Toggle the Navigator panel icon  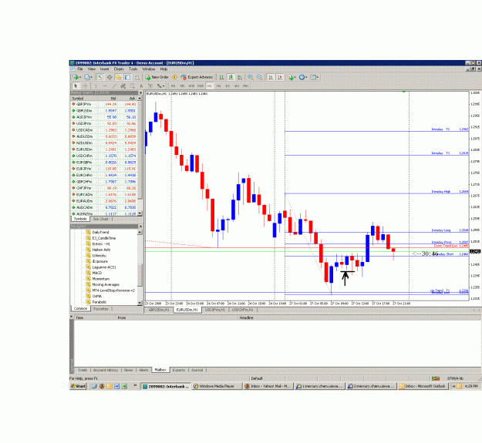(118, 77)
